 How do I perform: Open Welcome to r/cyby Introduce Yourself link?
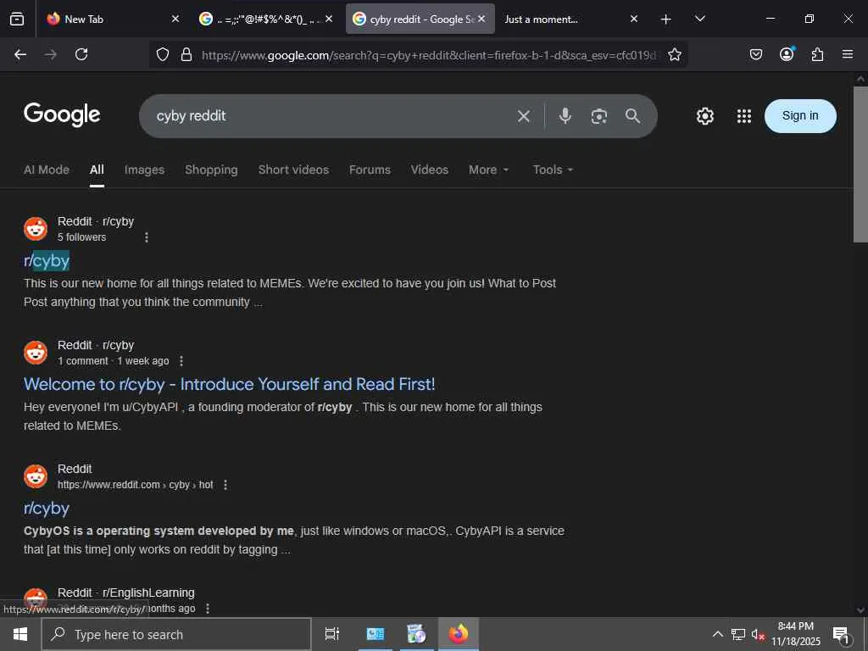coord(229,384)
